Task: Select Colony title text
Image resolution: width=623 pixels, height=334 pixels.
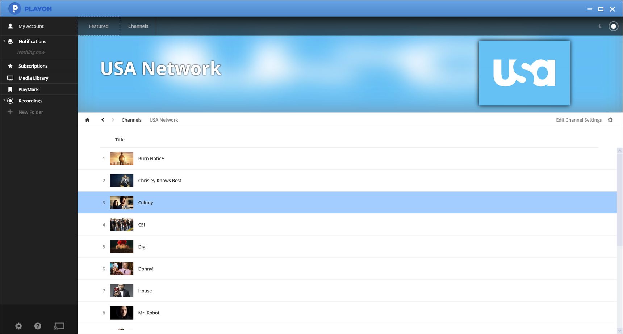Action: [x=145, y=203]
